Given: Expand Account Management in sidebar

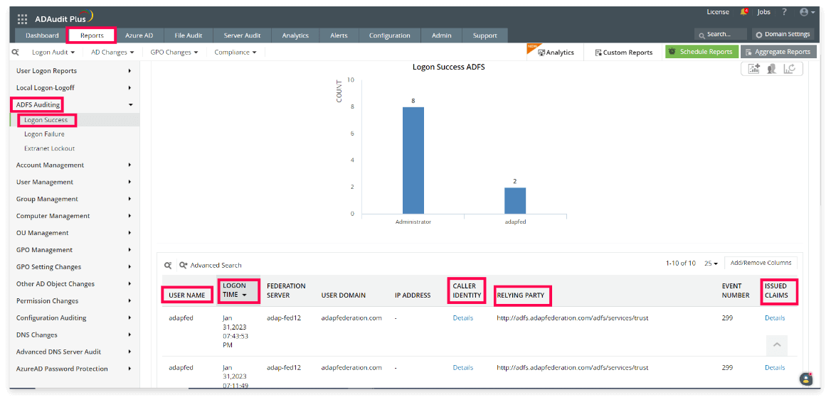Looking at the screenshot, I should pos(74,165).
